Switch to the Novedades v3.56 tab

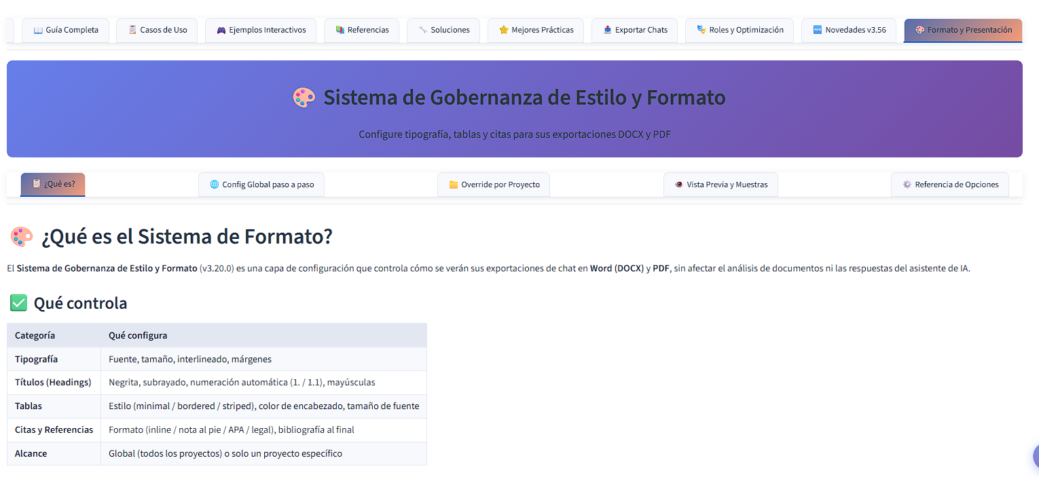849,30
